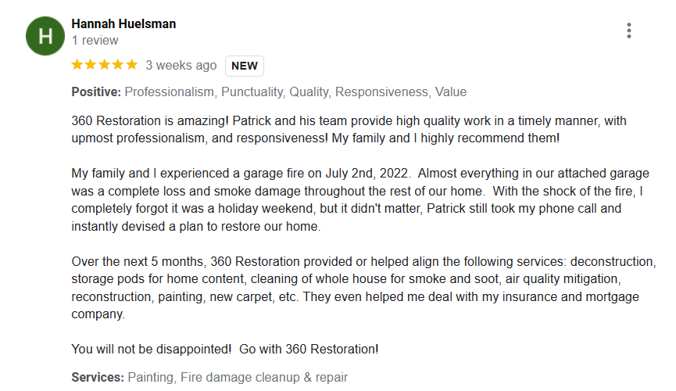The image size is (676, 391).
Task: Click the green H profile avatar
Action: tap(45, 35)
